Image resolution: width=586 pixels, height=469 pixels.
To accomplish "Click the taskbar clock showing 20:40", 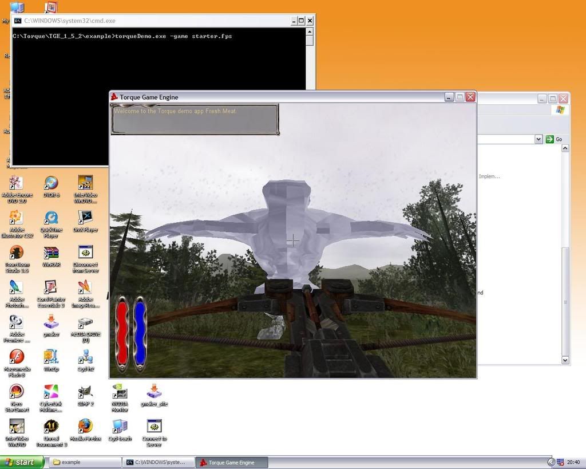I will click(x=573, y=463).
